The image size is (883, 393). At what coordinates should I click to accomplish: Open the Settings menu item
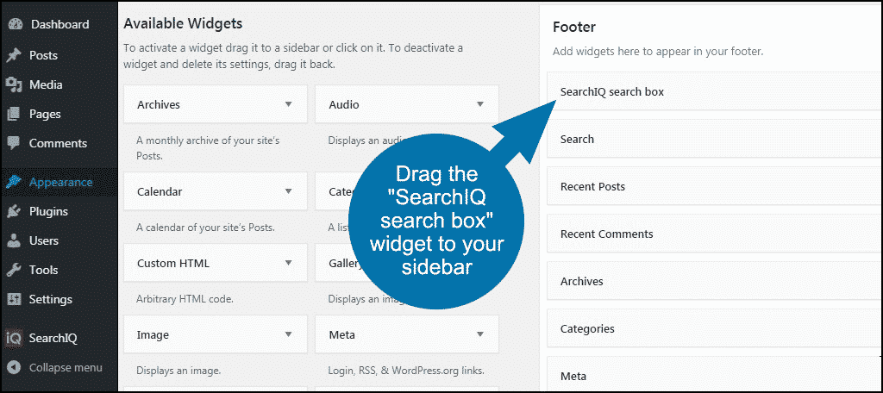pos(50,299)
